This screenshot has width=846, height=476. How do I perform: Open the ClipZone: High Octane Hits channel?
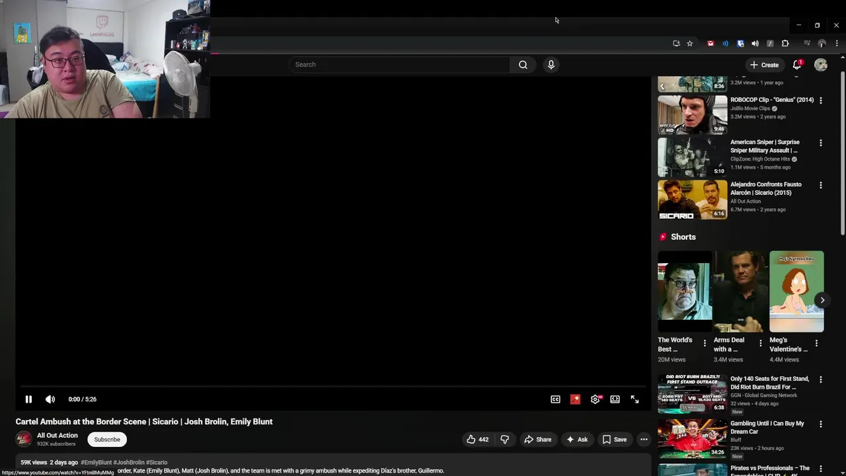[760, 159]
